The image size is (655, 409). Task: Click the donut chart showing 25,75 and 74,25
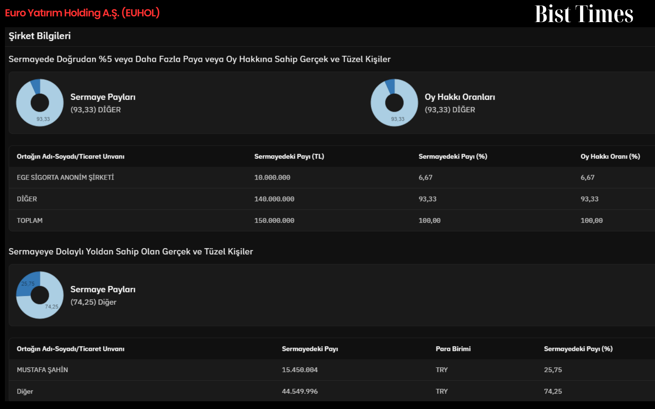coord(40,295)
